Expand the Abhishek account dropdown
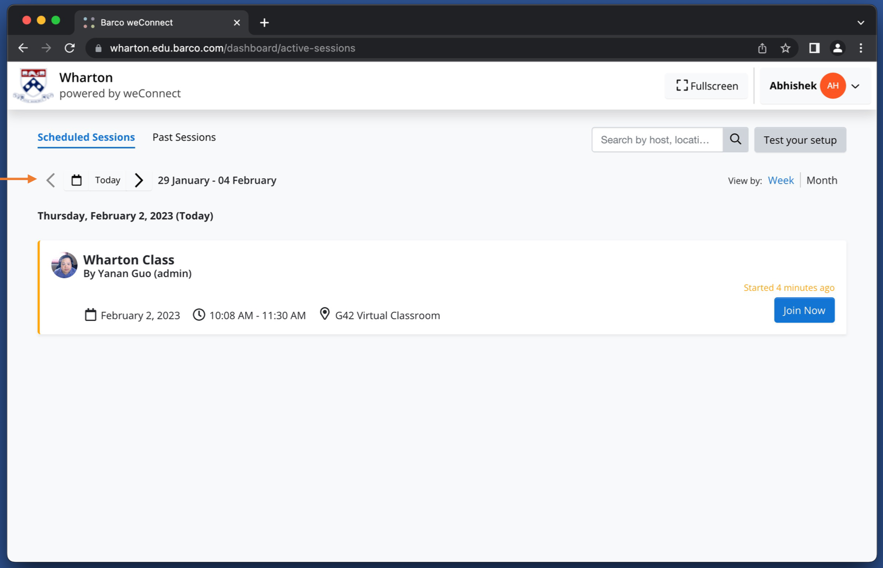883x568 pixels. click(x=855, y=86)
